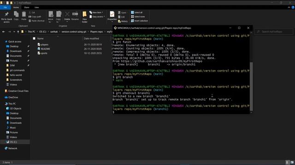Sort by the Name column header
The image size is (295, 165).
(x=40, y=38)
